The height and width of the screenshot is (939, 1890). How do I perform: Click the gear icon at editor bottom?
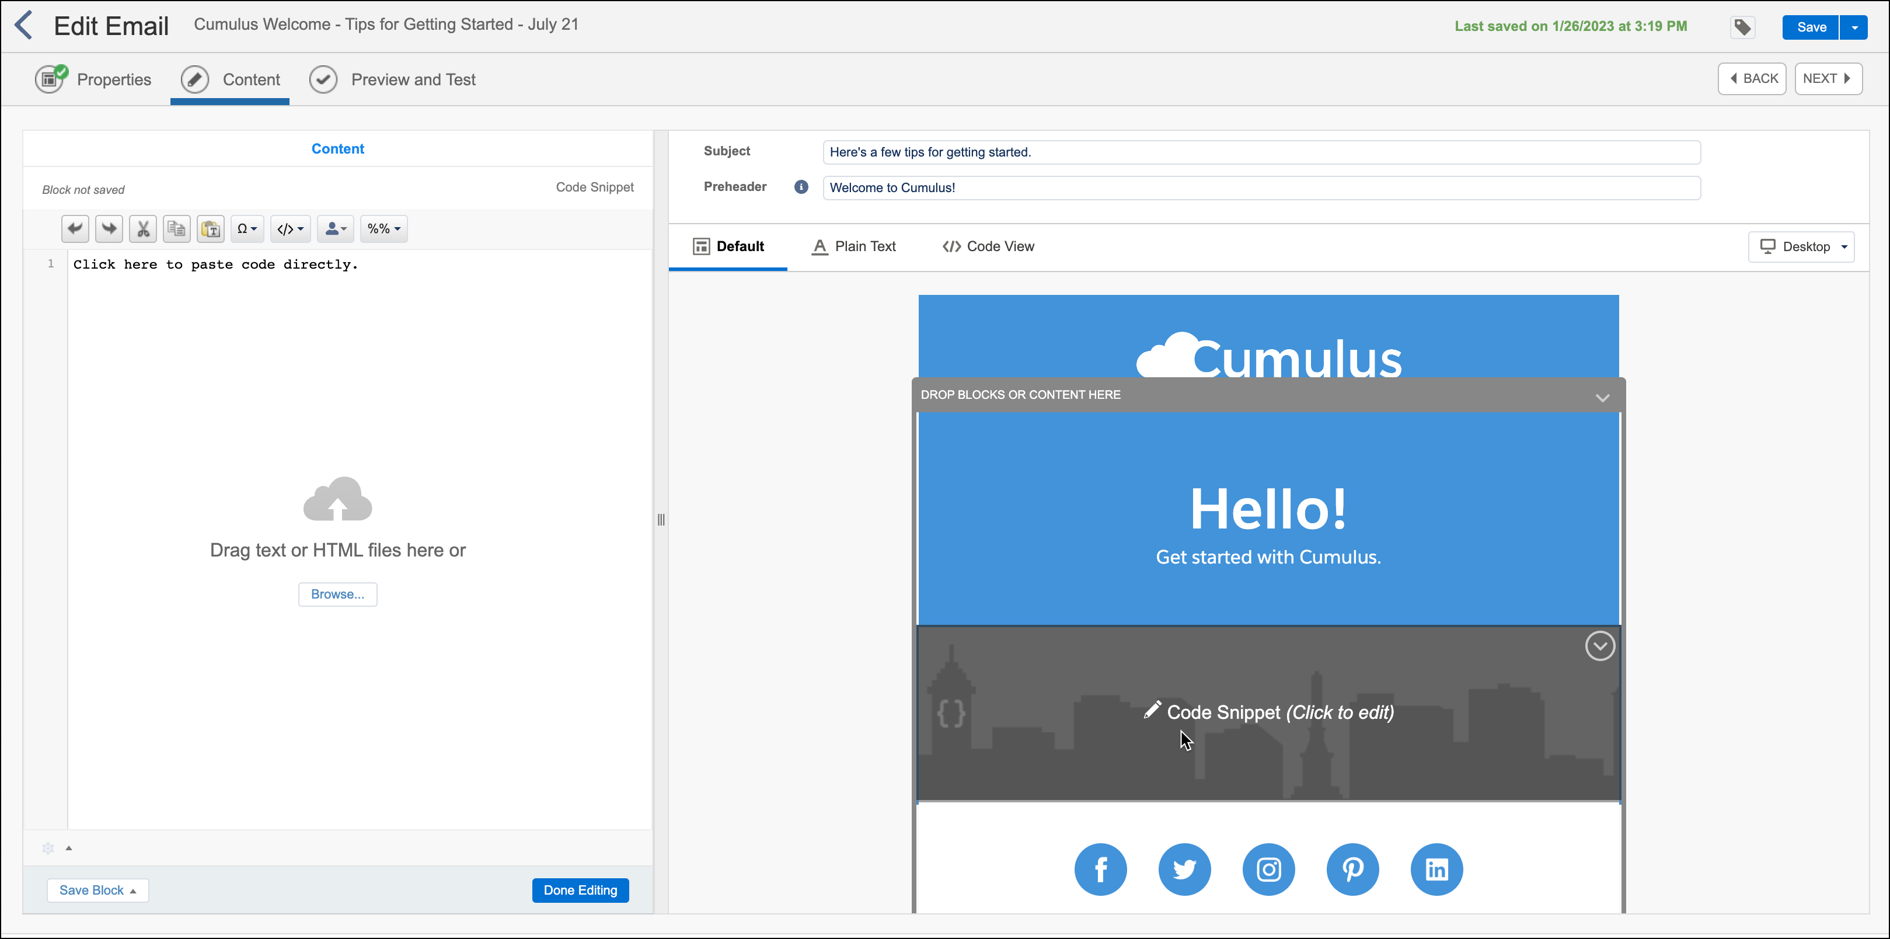48,848
